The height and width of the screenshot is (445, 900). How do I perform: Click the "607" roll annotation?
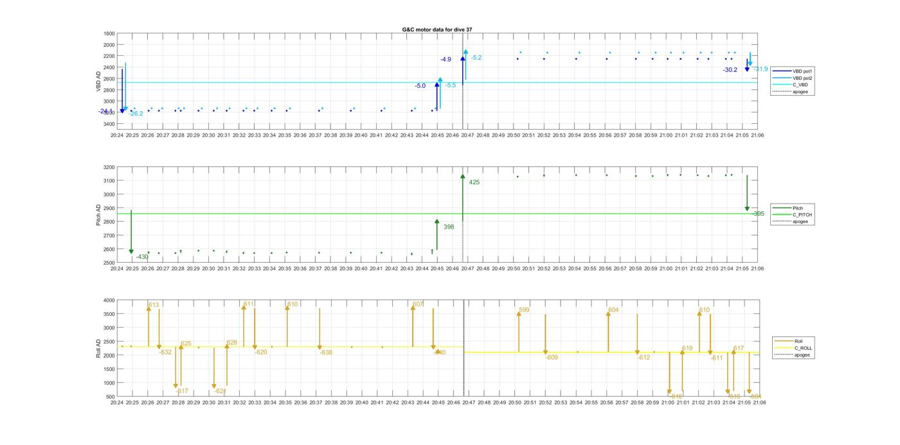(418, 304)
